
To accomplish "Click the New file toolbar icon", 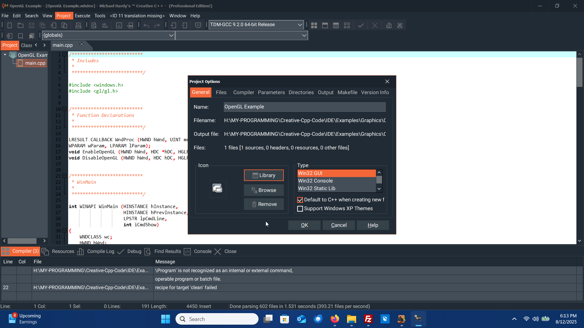I will [9, 26].
